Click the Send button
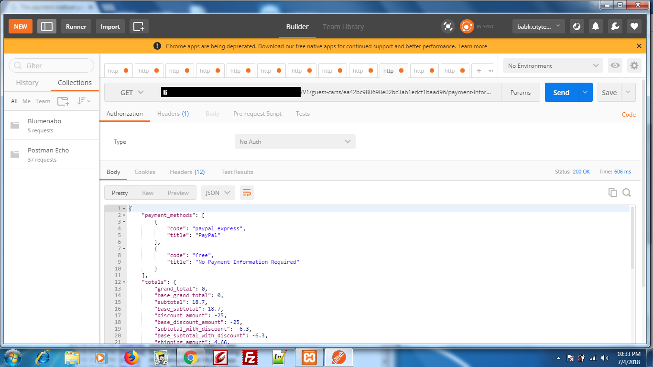653x367 pixels. point(561,92)
